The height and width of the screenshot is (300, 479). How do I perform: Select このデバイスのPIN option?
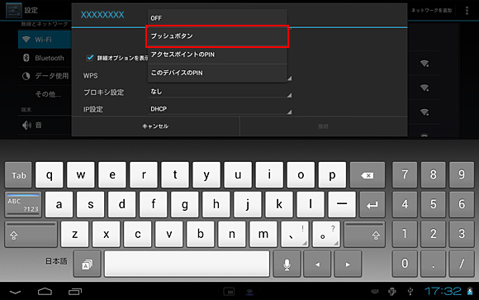tap(217, 73)
